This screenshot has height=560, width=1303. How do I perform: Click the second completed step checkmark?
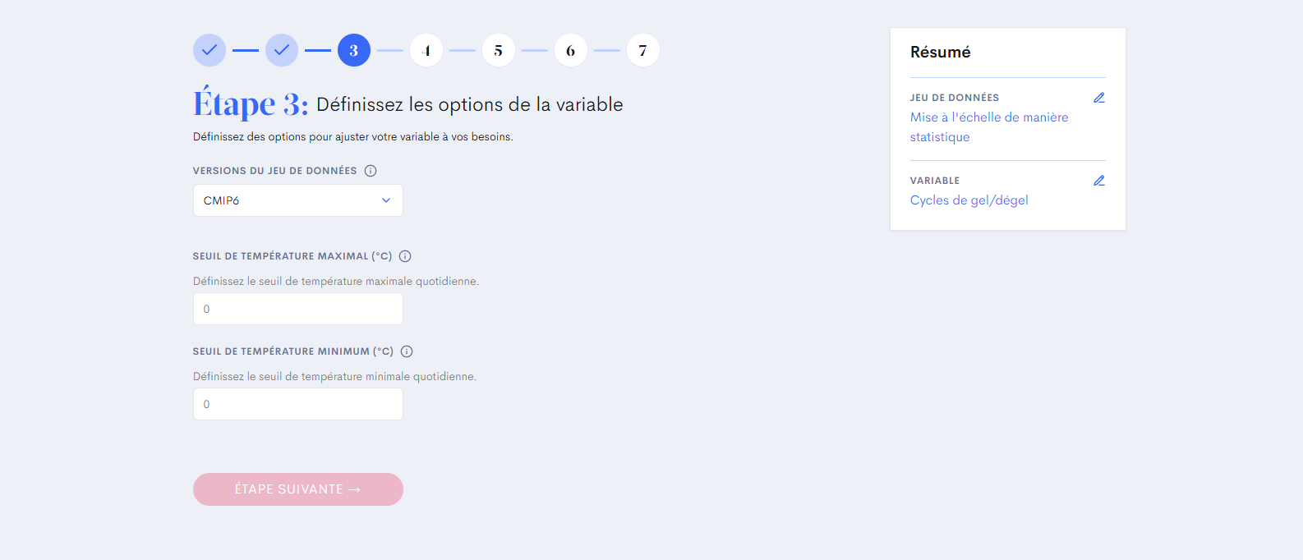(x=282, y=50)
